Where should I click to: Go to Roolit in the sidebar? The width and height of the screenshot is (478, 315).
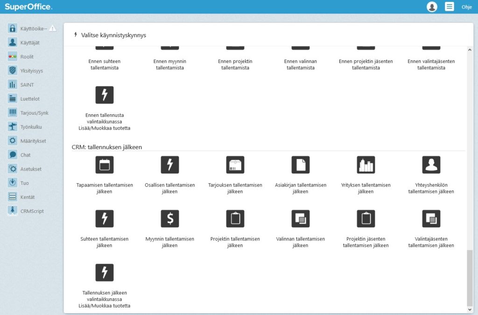27,57
